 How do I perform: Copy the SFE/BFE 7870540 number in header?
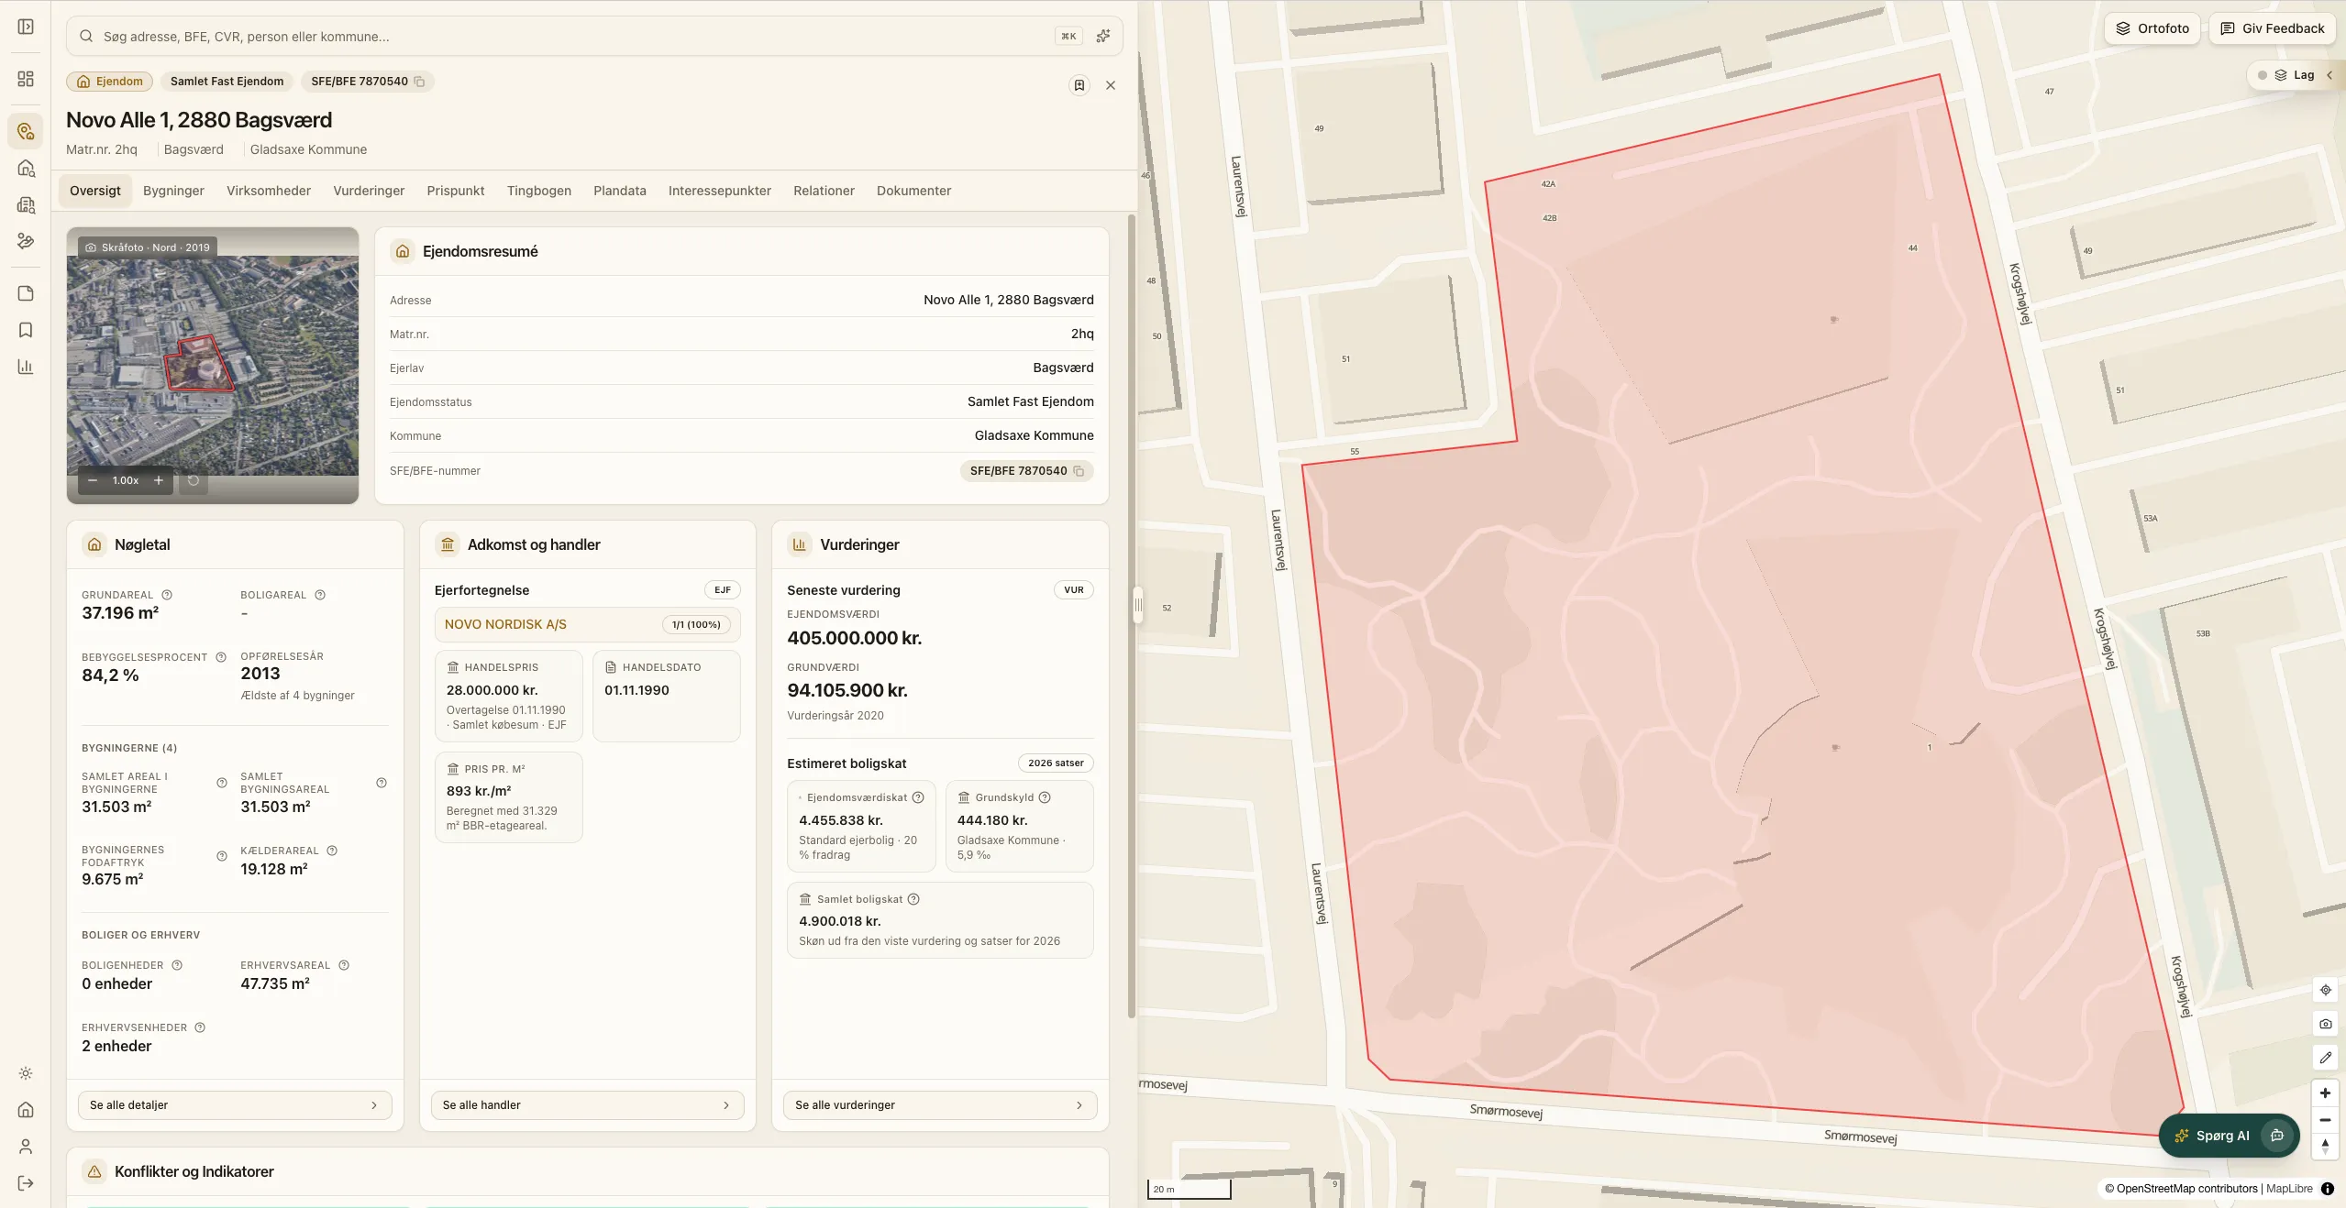point(419,82)
